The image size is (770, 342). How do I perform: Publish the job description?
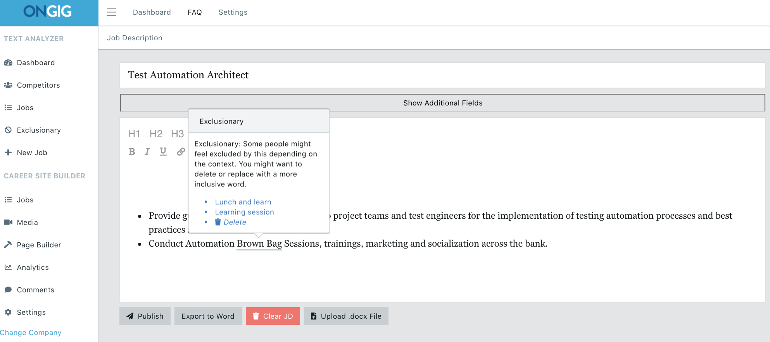145,316
